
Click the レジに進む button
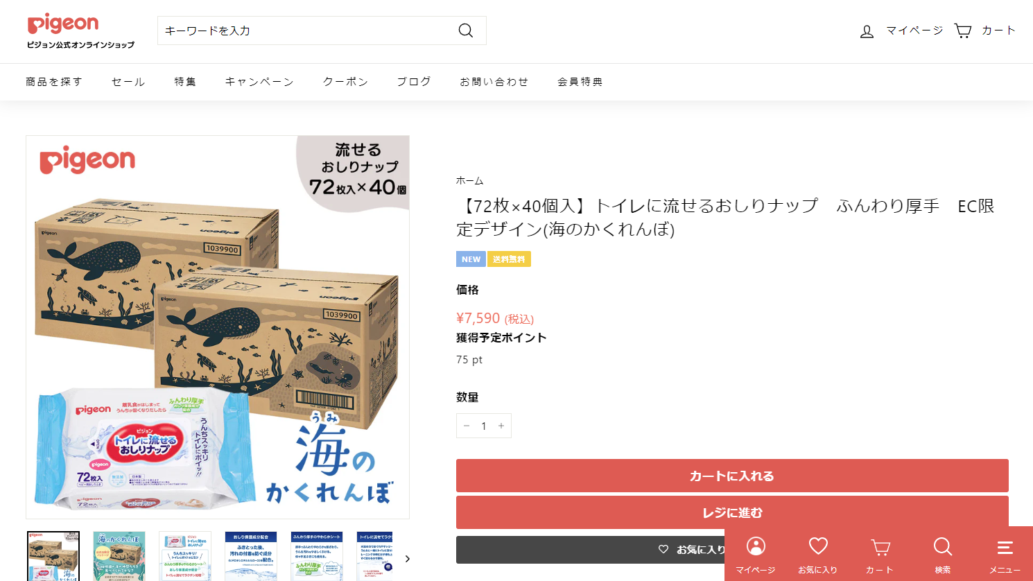(x=732, y=512)
